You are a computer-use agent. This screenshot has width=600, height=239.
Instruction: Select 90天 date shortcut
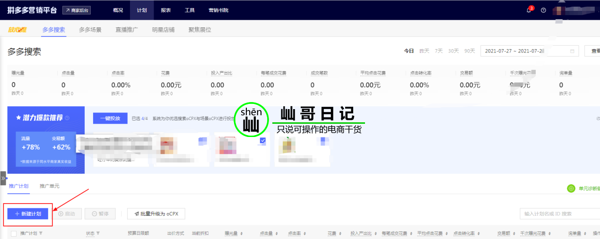(x=470, y=51)
